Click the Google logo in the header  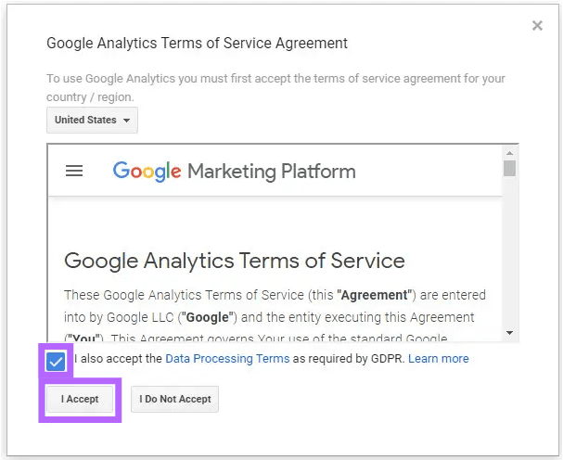pyautogui.click(x=147, y=172)
